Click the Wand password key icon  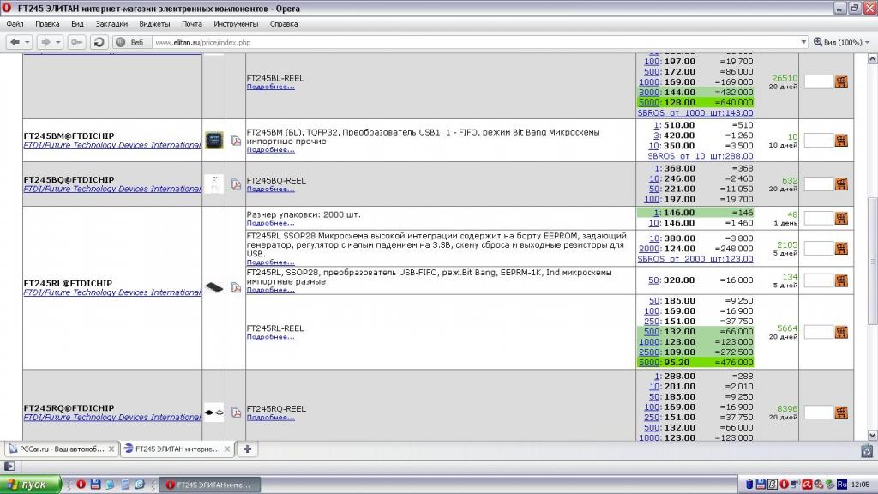point(78,42)
